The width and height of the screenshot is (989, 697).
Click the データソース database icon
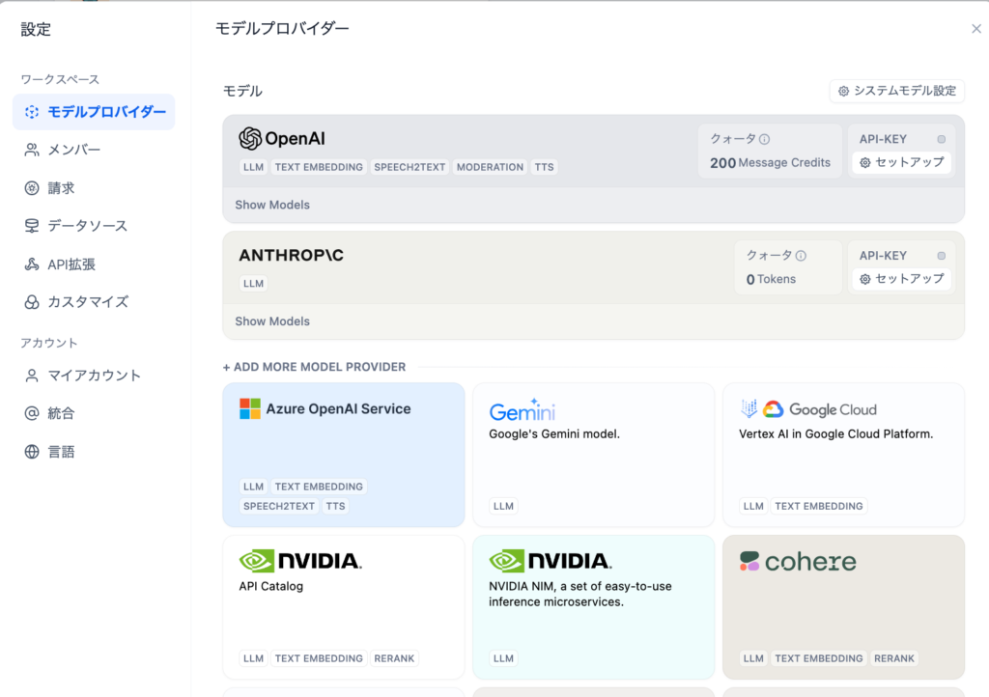point(32,226)
